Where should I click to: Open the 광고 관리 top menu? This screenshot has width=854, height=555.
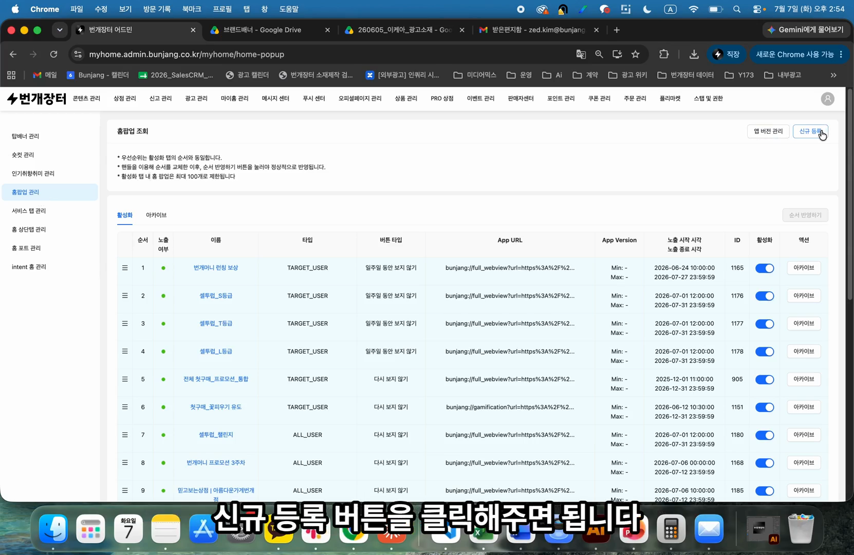[196, 99]
